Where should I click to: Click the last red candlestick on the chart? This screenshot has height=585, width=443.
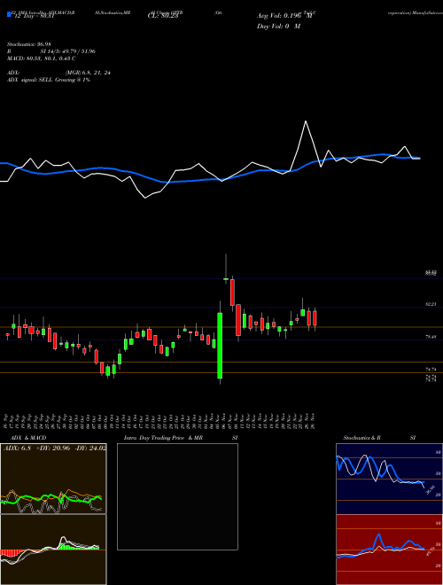click(315, 318)
